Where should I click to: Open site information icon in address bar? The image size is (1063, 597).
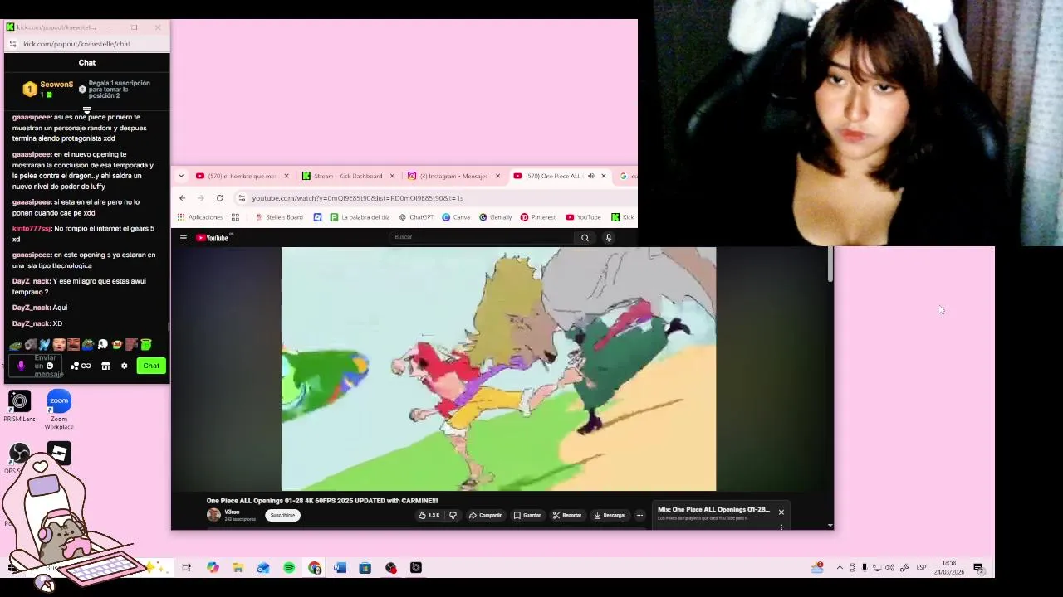click(242, 198)
